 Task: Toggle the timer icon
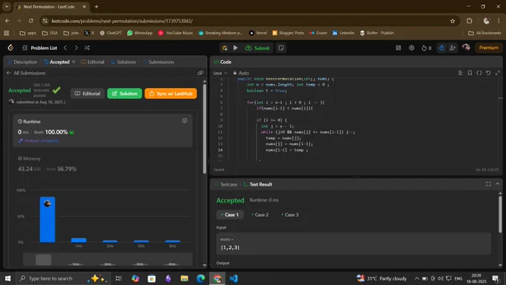[441, 48]
